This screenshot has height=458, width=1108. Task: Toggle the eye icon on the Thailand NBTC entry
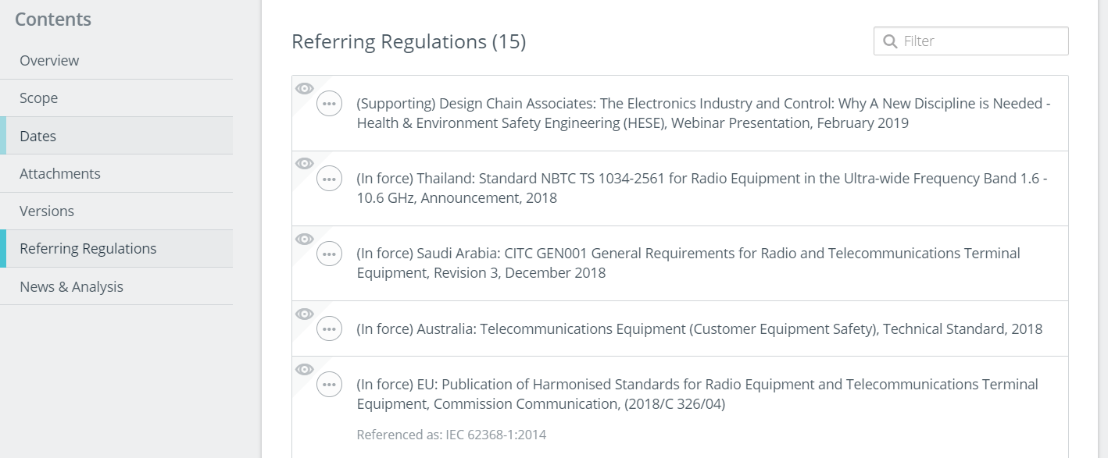[x=304, y=163]
